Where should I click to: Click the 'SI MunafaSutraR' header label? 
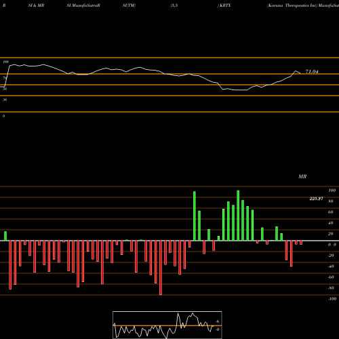pyautogui.click(x=83, y=5)
